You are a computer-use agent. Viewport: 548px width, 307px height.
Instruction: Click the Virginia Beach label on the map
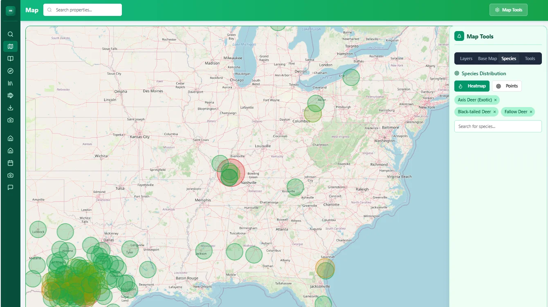click(400, 177)
